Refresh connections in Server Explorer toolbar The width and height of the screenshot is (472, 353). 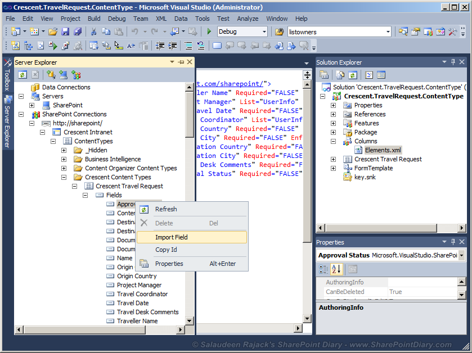pos(23,74)
